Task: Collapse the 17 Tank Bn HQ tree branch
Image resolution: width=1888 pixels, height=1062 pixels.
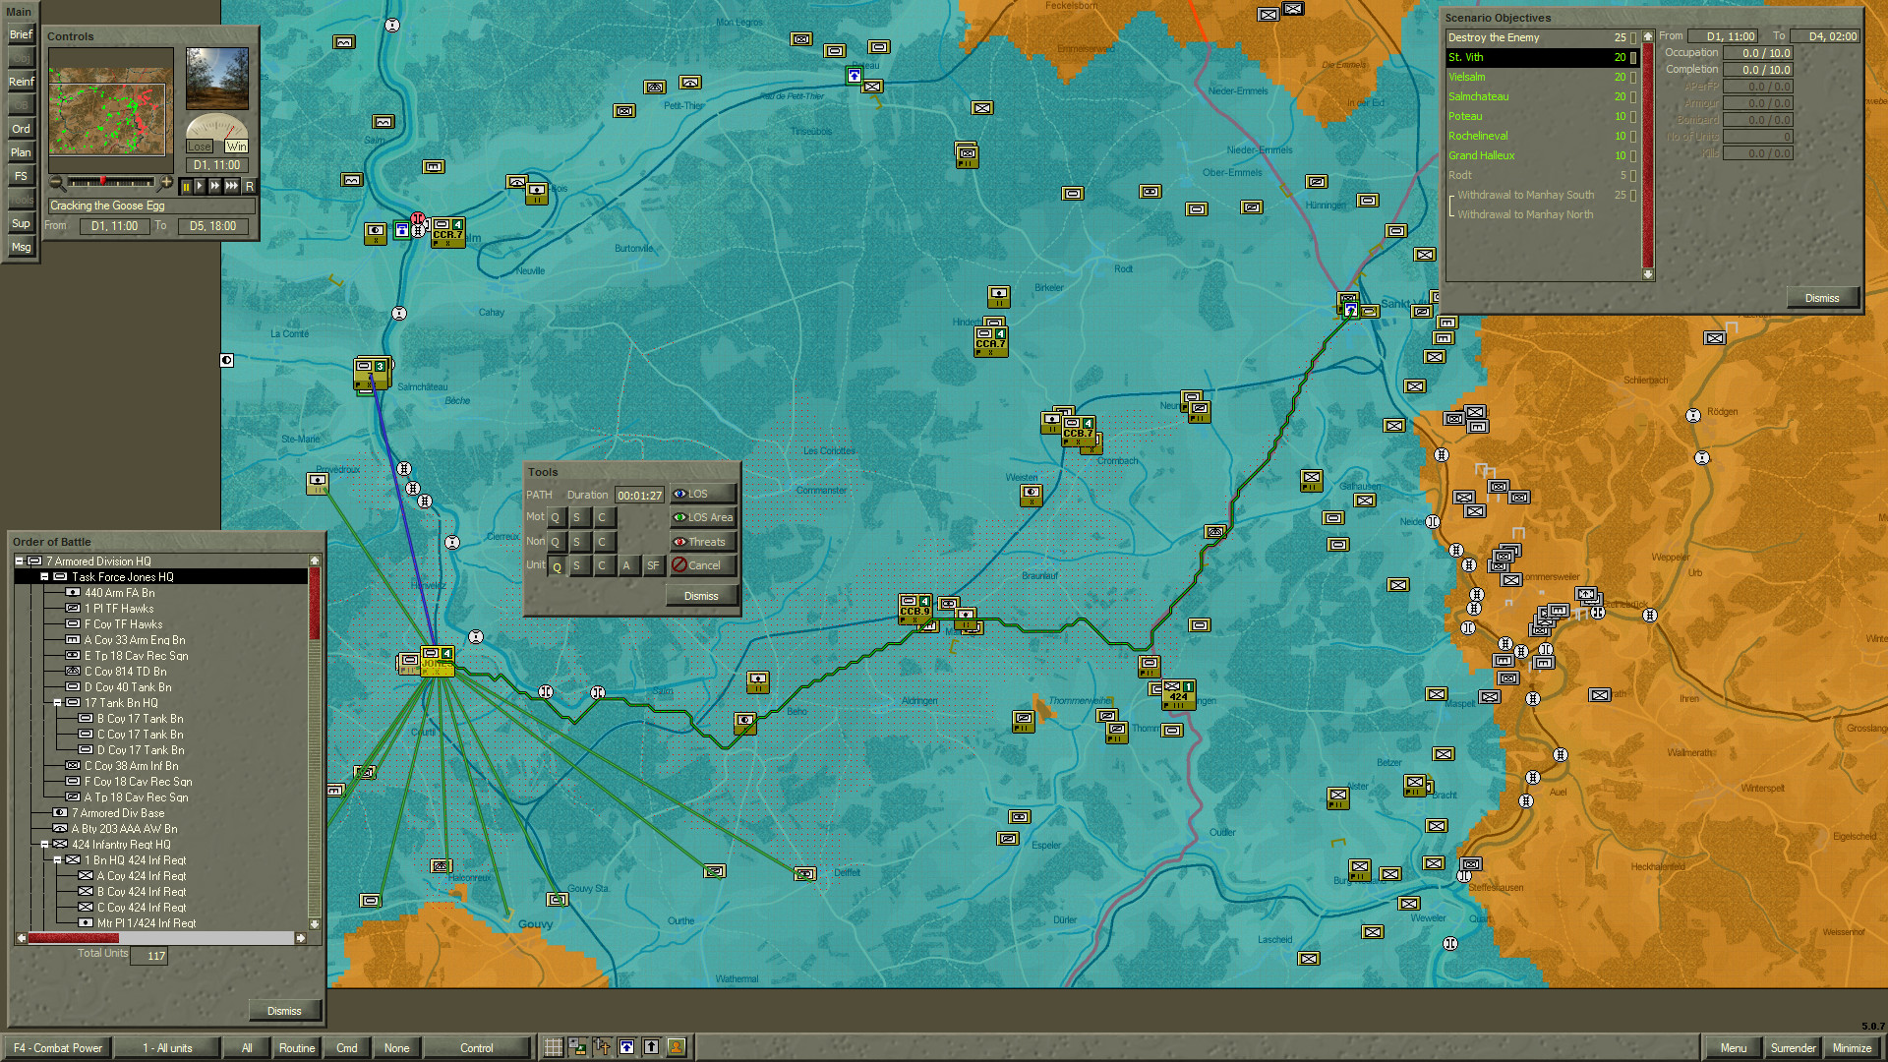Action: tap(59, 703)
